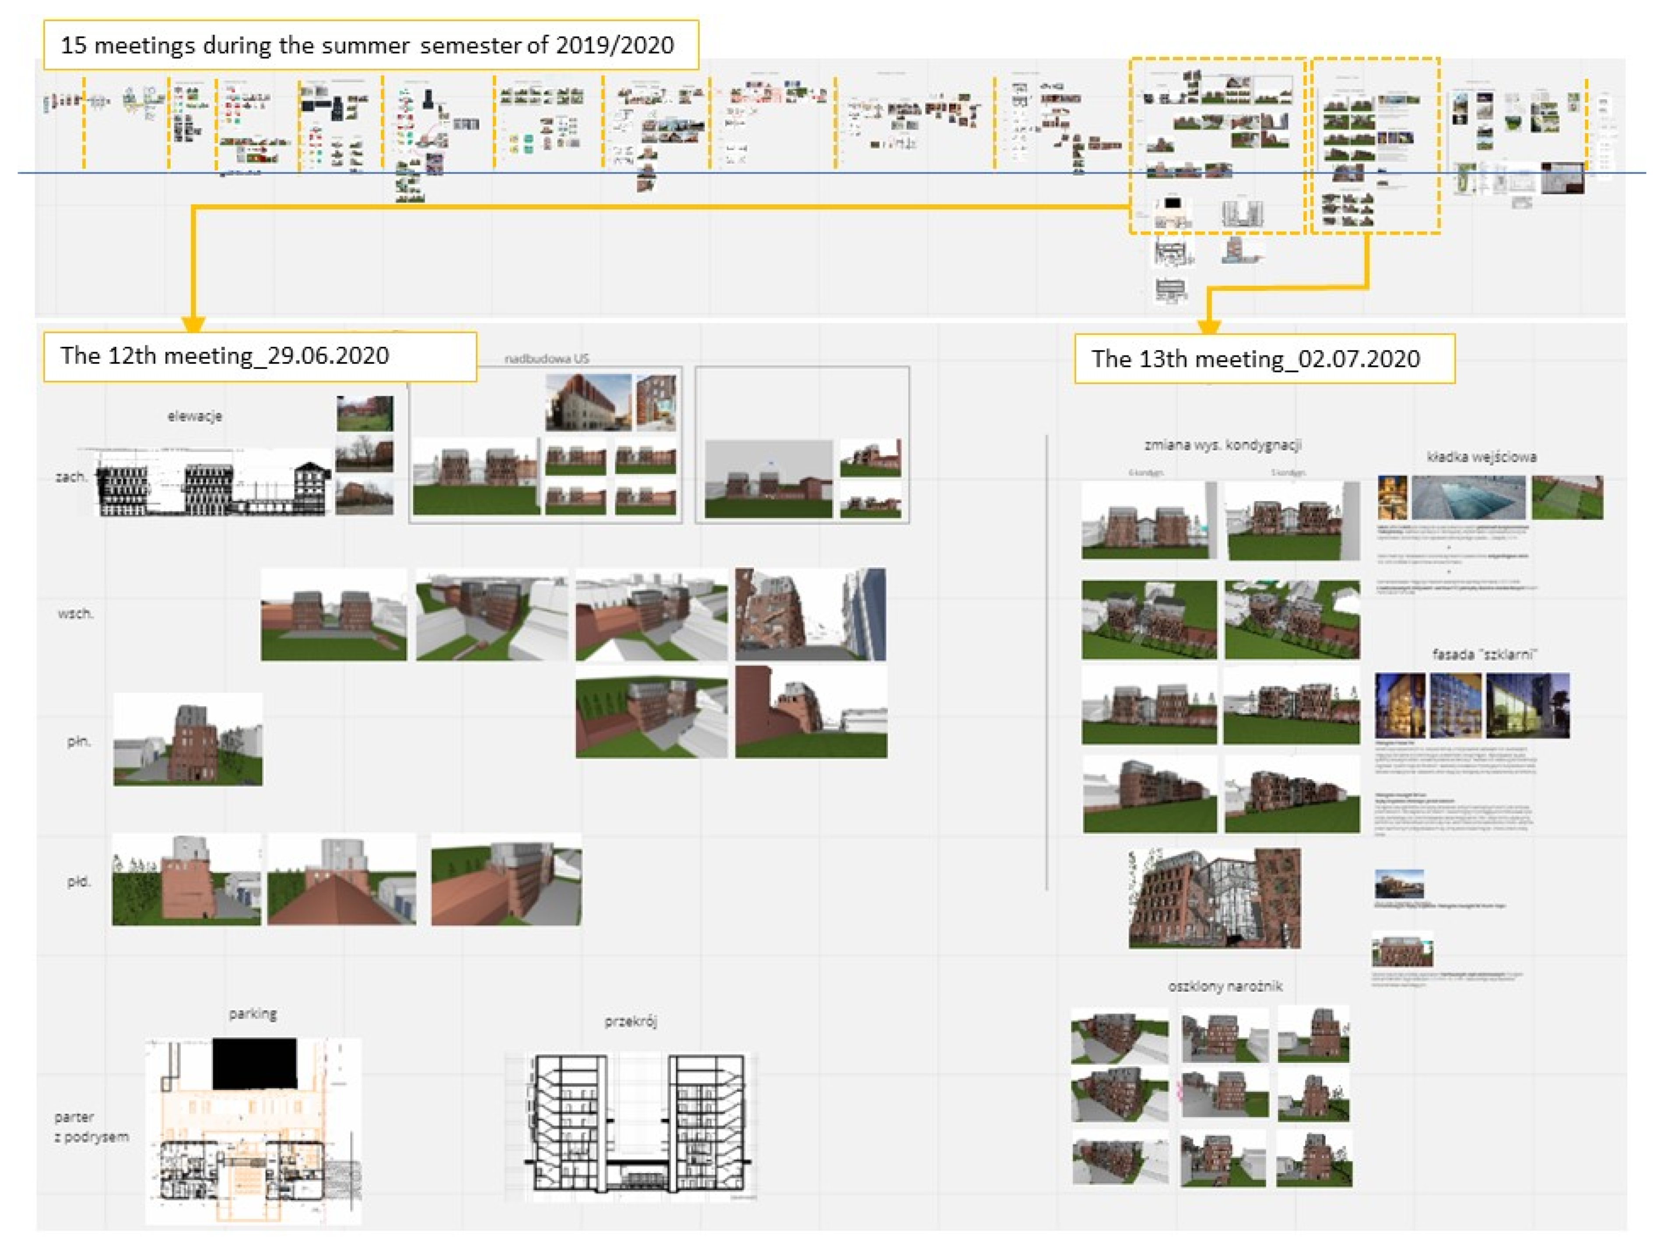Screen dimensions: 1664x1244
Task: Click the 'oszklony narożnik' heading
Action: tap(1225, 985)
